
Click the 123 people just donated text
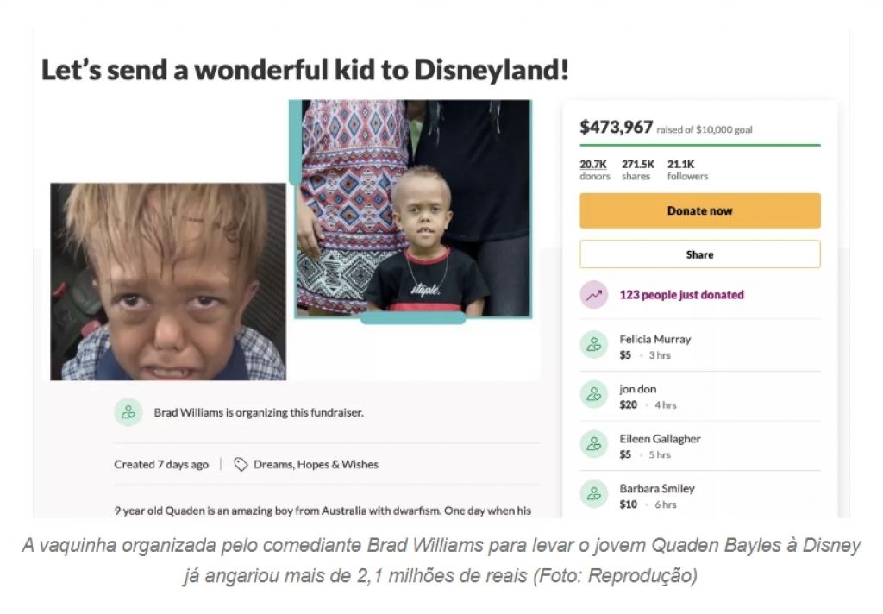[x=682, y=295]
